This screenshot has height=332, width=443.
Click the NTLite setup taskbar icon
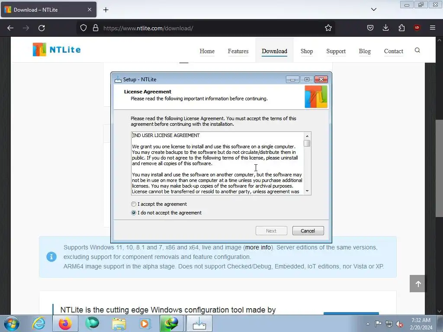tap(199, 323)
